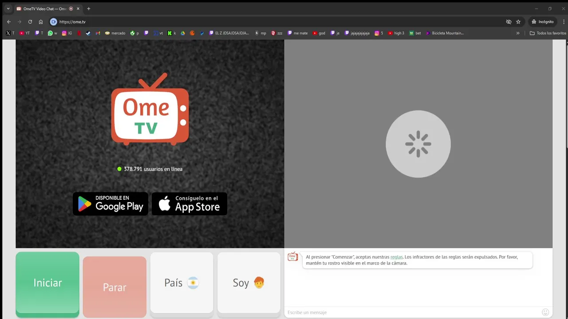Open the mp bookmark
This screenshot has height=319, width=568.
click(260, 33)
